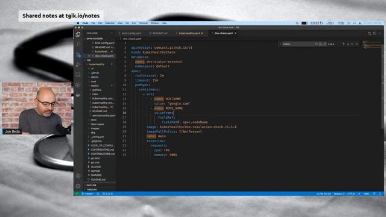Open the Help menu

tap(164, 23)
